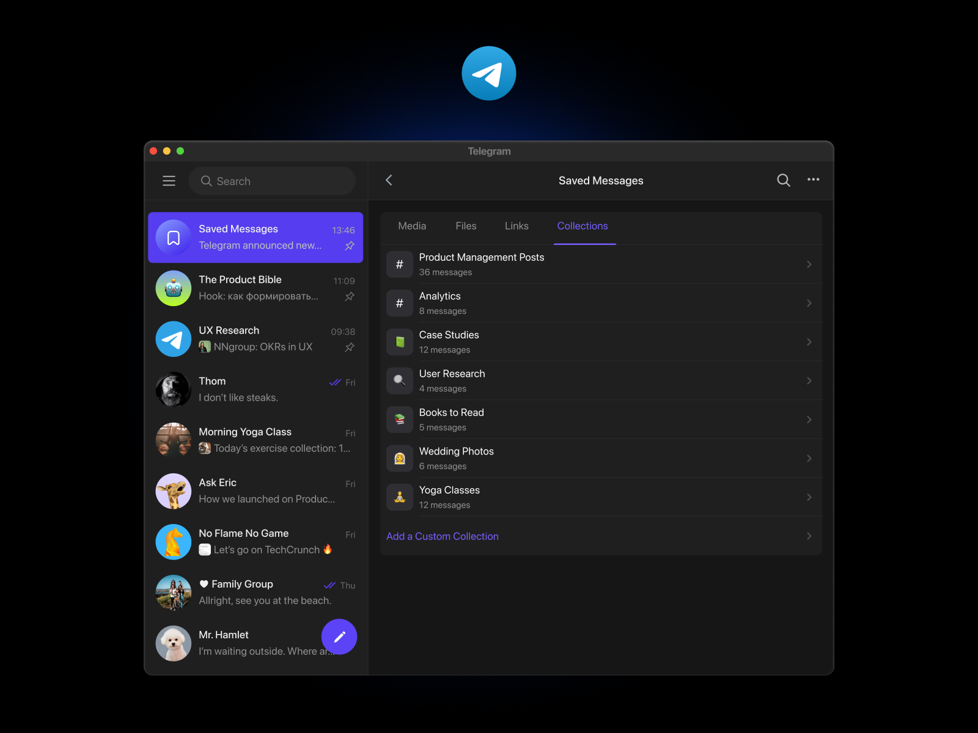Click Morning Yoga Class avatar
The width and height of the screenshot is (978, 733).
pos(174,440)
